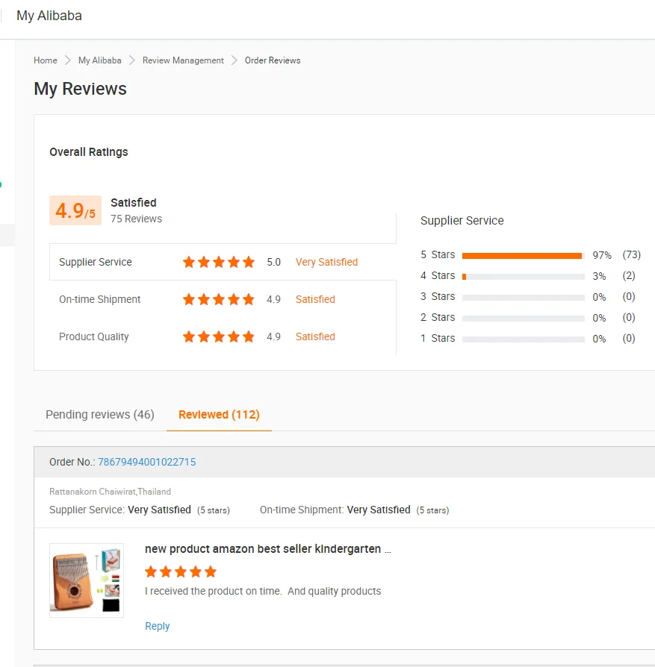Screen dimensions: 655x667
Task: Open My Alibaba breadcrumb link
Action: point(99,60)
